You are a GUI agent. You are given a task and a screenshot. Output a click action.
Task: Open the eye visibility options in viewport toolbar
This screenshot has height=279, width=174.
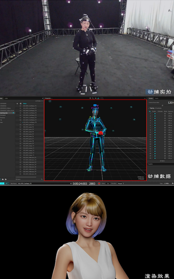pos(96,98)
